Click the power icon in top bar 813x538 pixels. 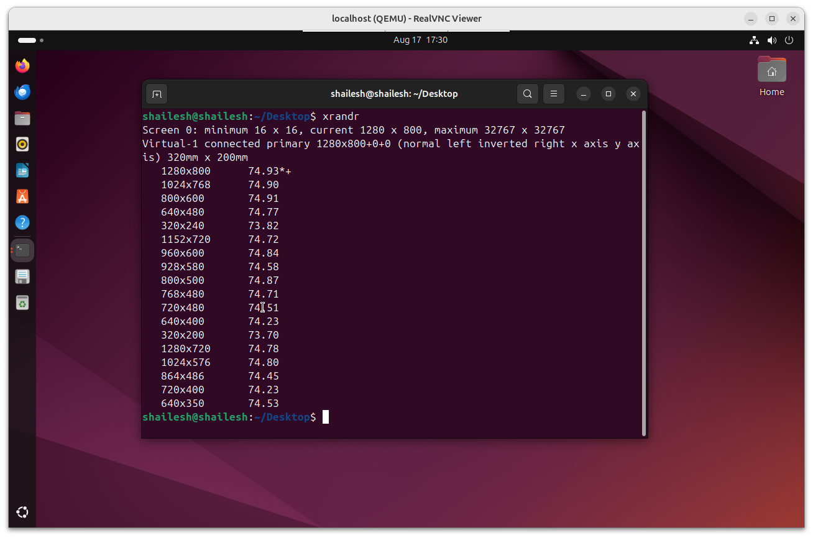(x=789, y=40)
